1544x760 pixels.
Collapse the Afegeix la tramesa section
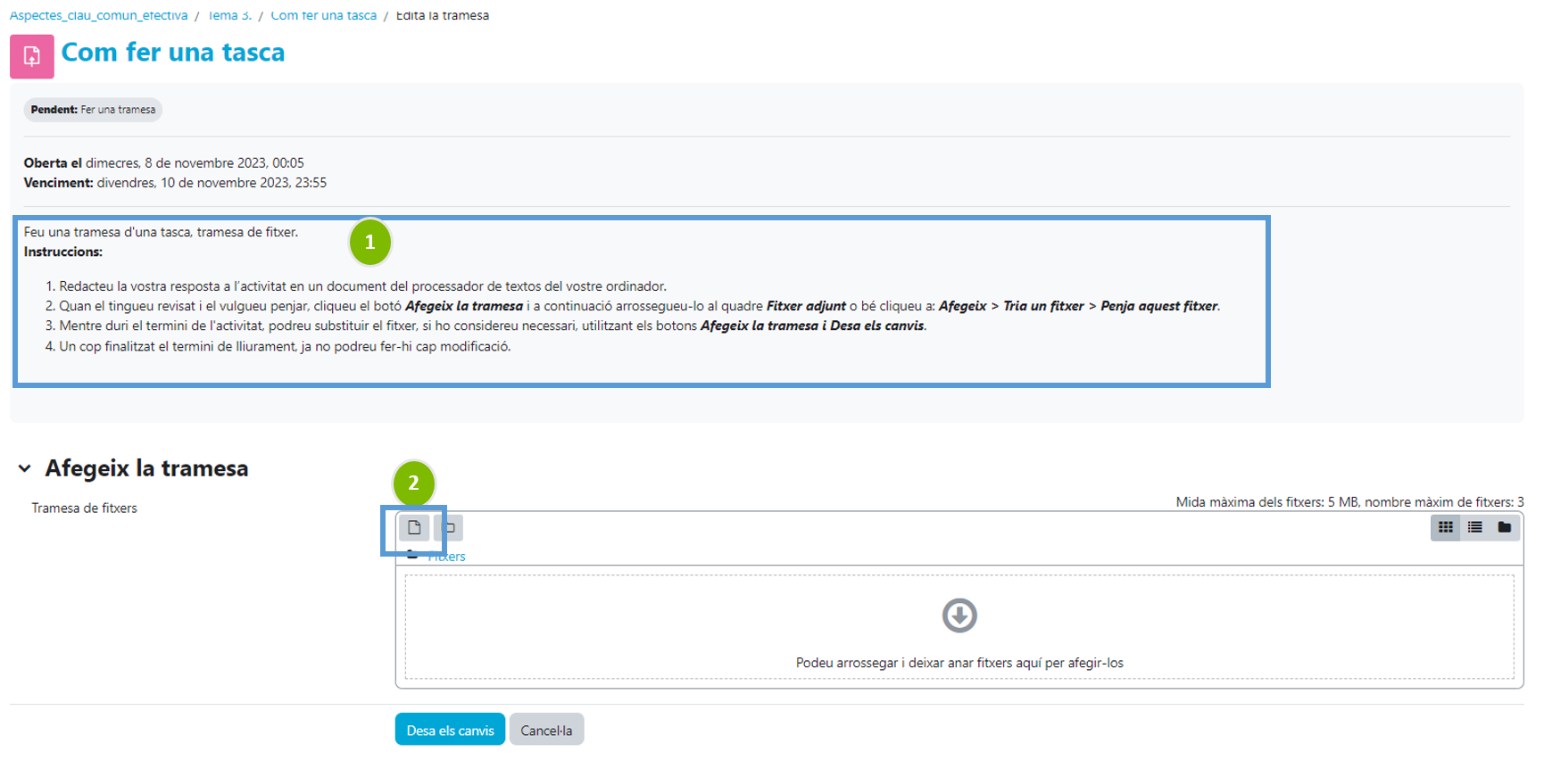pyautogui.click(x=25, y=468)
